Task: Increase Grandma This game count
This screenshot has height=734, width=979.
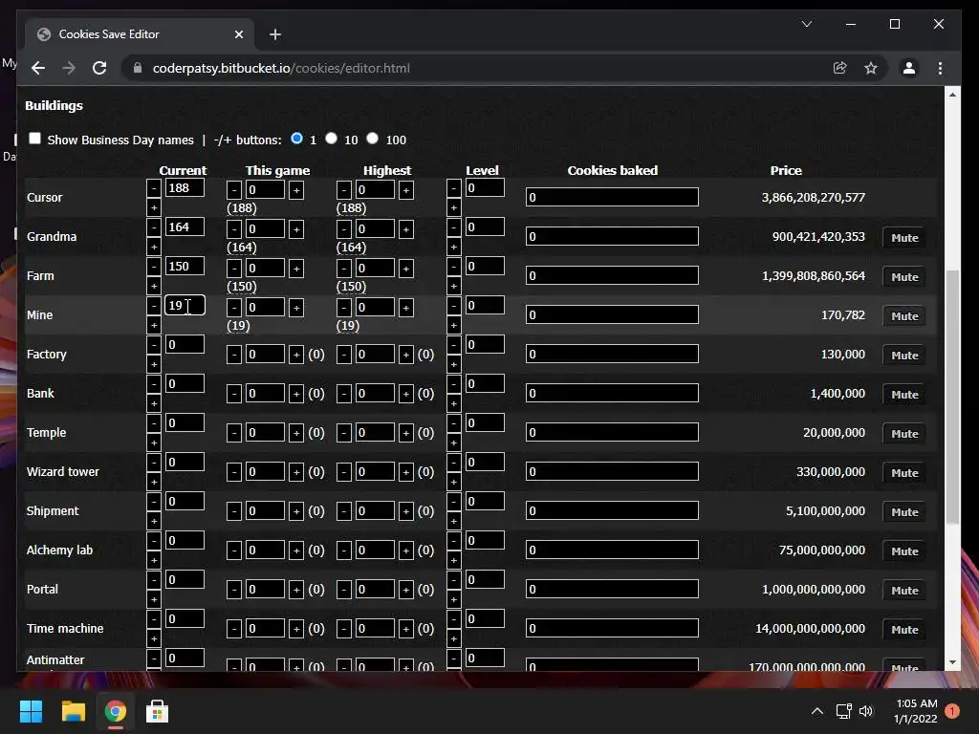Action: 296,229
